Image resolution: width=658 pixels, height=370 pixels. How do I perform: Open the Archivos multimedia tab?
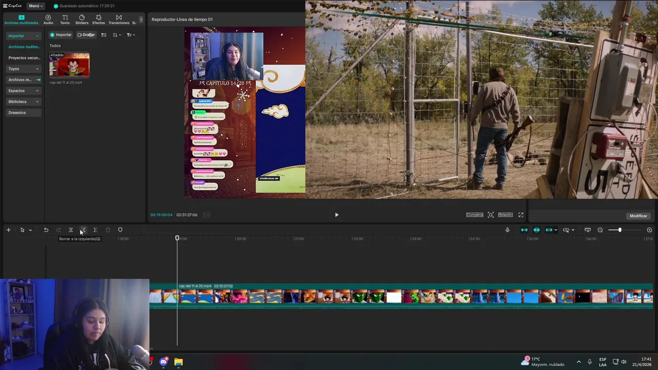(21, 20)
